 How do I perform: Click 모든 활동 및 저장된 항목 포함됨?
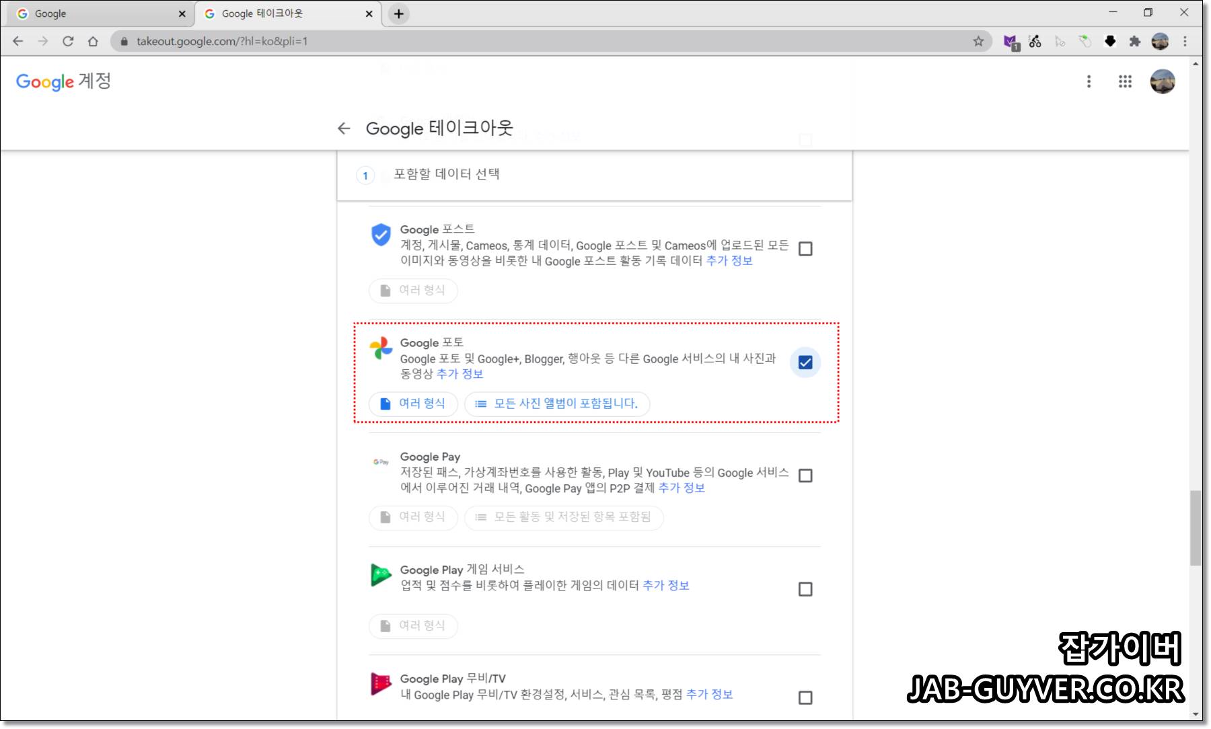pyautogui.click(x=564, y=517)
